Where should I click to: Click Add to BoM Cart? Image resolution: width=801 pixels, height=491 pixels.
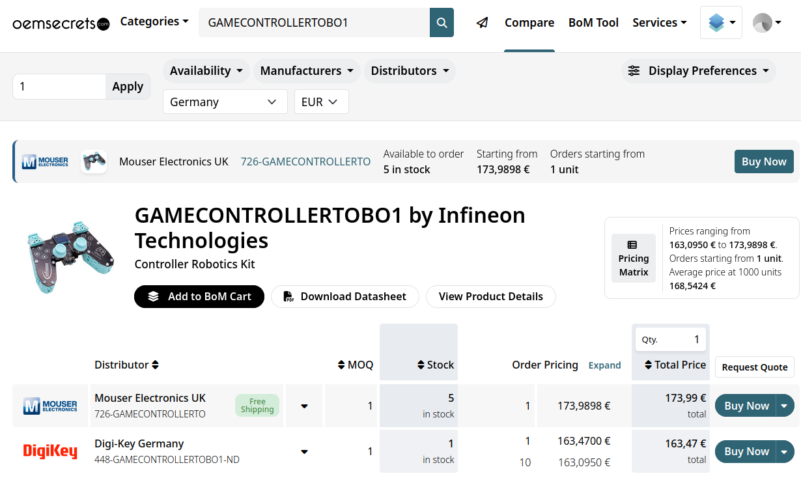point(199,296)
